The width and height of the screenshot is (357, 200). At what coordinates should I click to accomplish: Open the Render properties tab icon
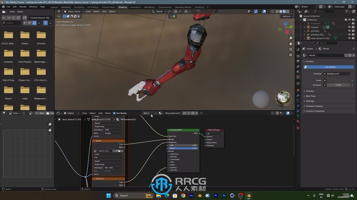click(298, 56)
